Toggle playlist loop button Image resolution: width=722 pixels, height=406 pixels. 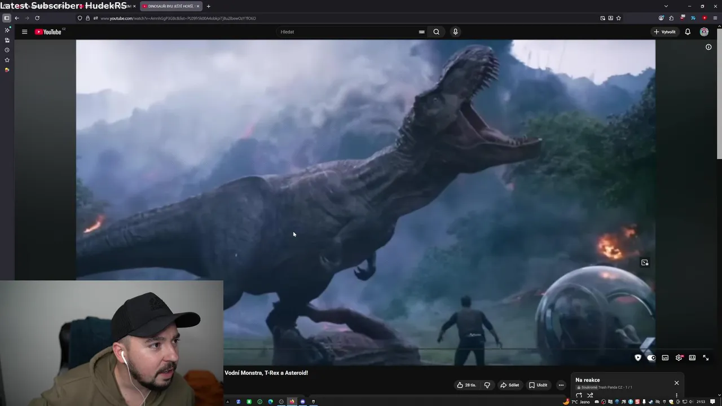pyautogui.click(x=579, y=395)
